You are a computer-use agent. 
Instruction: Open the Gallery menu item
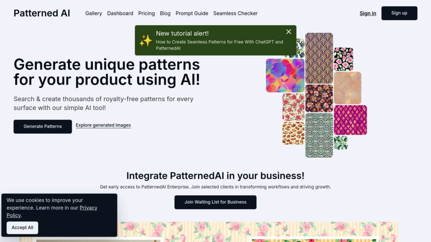click(93, 13)
